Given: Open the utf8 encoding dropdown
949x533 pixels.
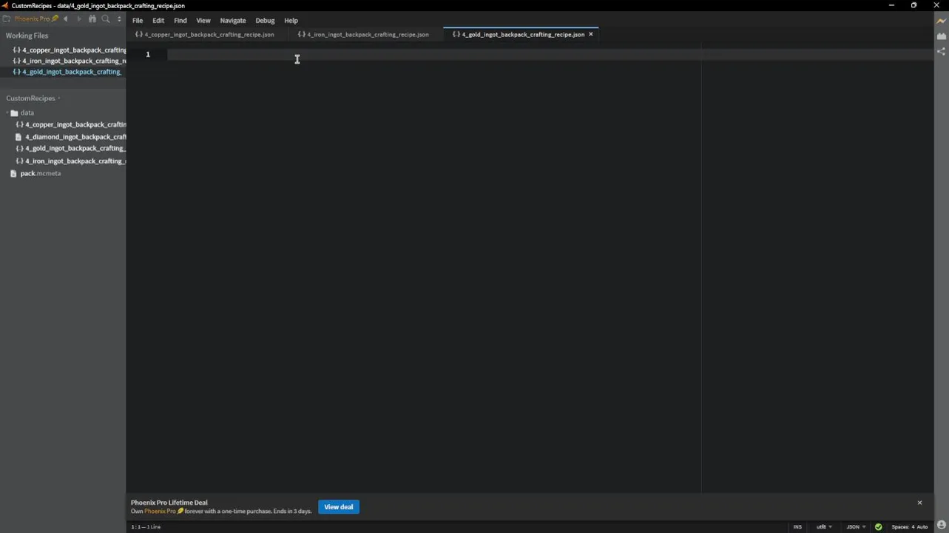Looking at the screenshot, I should (x=824, y=527).
